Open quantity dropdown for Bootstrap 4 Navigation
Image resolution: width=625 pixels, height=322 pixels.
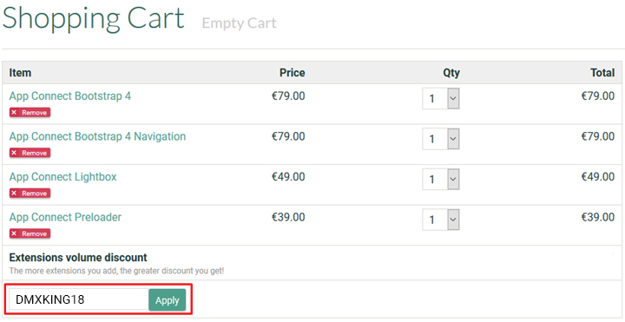pos(440,139)
